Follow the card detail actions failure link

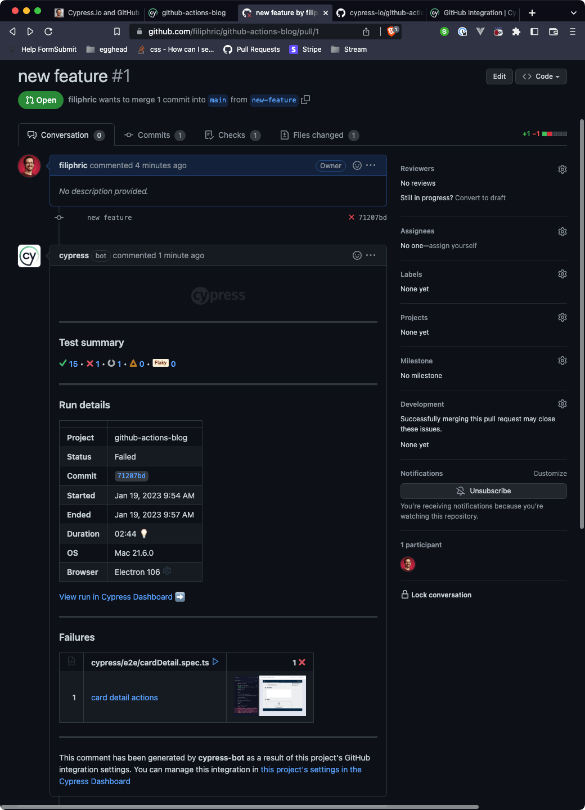[x=124, y=697]
